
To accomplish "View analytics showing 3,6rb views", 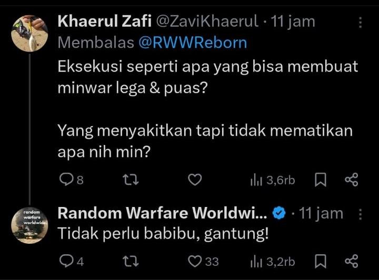I will (273, 180).
